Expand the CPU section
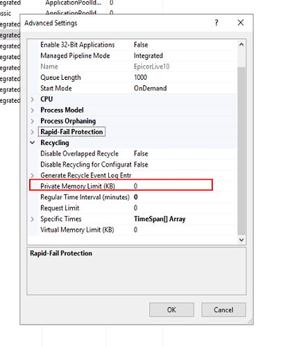 [x=33, y=99]
